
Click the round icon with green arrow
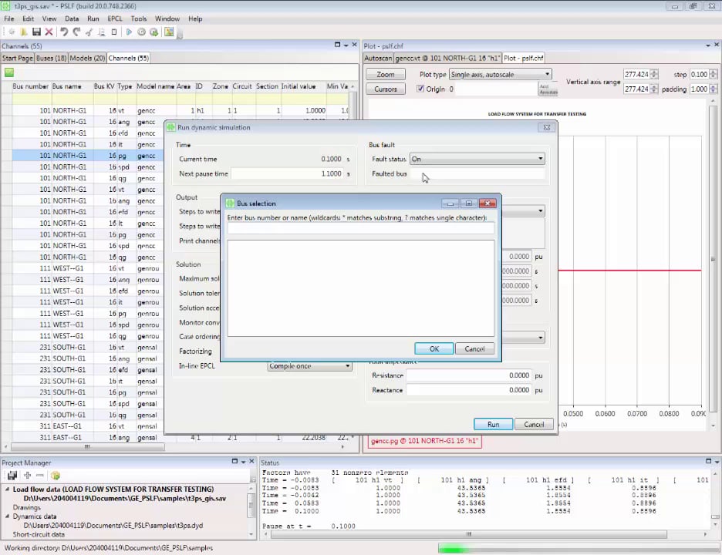[x=154, y=32]
